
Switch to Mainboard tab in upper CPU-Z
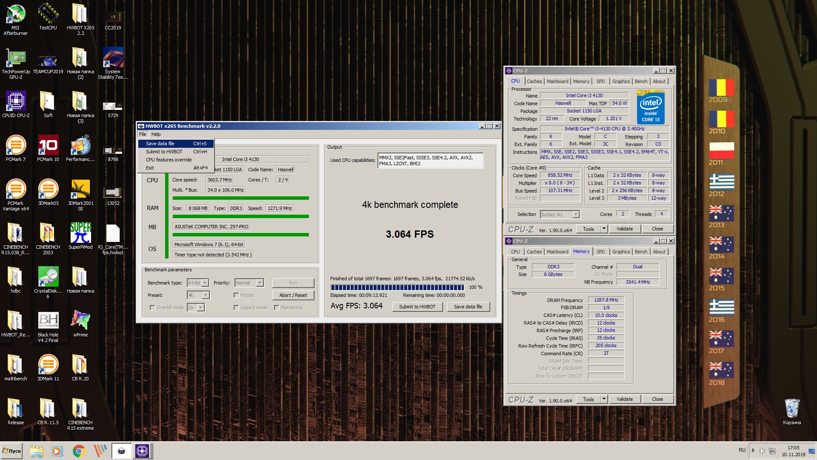(557, 81)
